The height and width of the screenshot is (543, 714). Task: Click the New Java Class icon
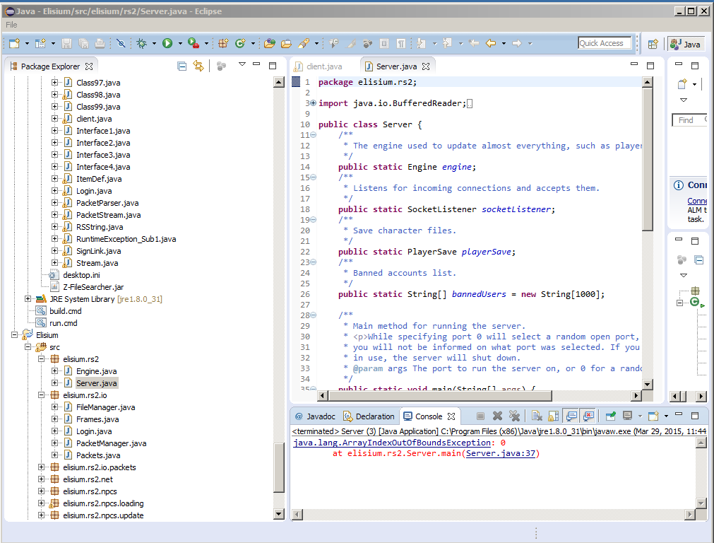[240, 44]
